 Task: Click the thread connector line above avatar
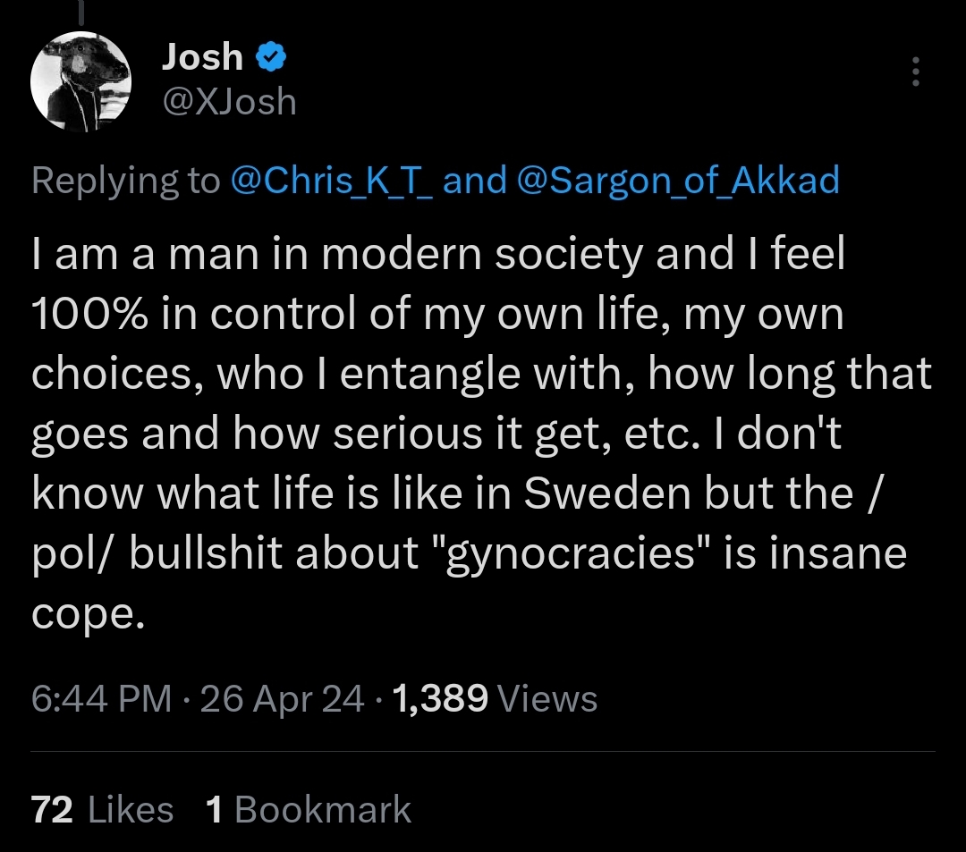pyautogui.click(x=82, y=11)
